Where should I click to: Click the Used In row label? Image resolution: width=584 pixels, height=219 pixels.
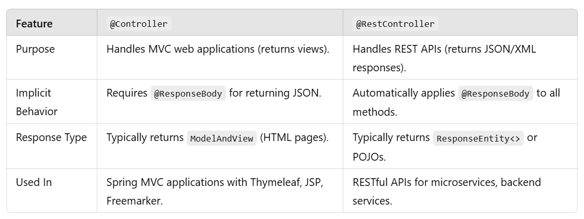click(34, 182)
